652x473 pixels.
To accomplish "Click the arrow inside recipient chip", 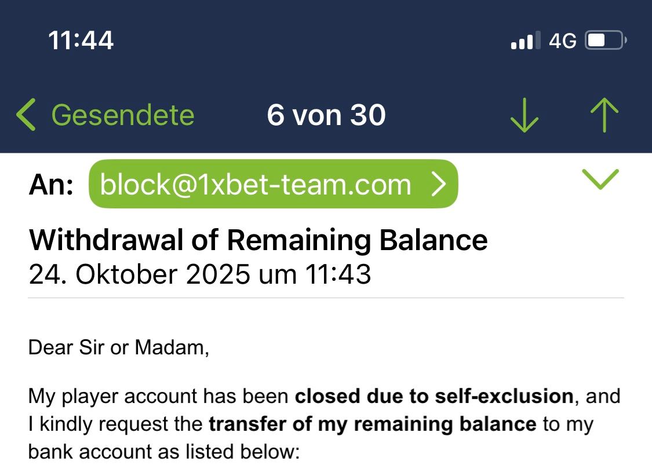I will pyautogui.click(x=439, y=184).
